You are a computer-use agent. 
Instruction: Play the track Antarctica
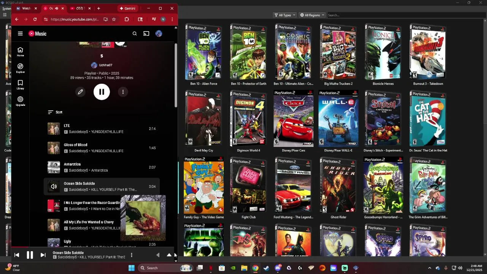pos(102,167)
